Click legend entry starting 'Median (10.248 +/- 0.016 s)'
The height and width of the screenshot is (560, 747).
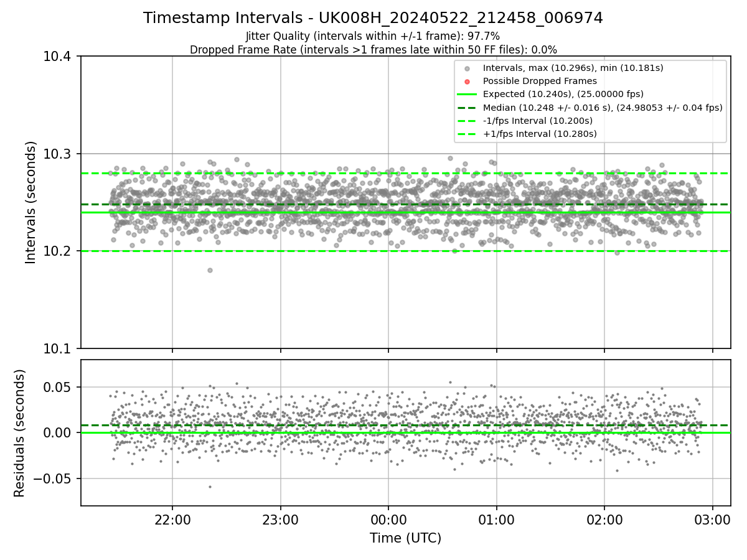tap(603, 108)
